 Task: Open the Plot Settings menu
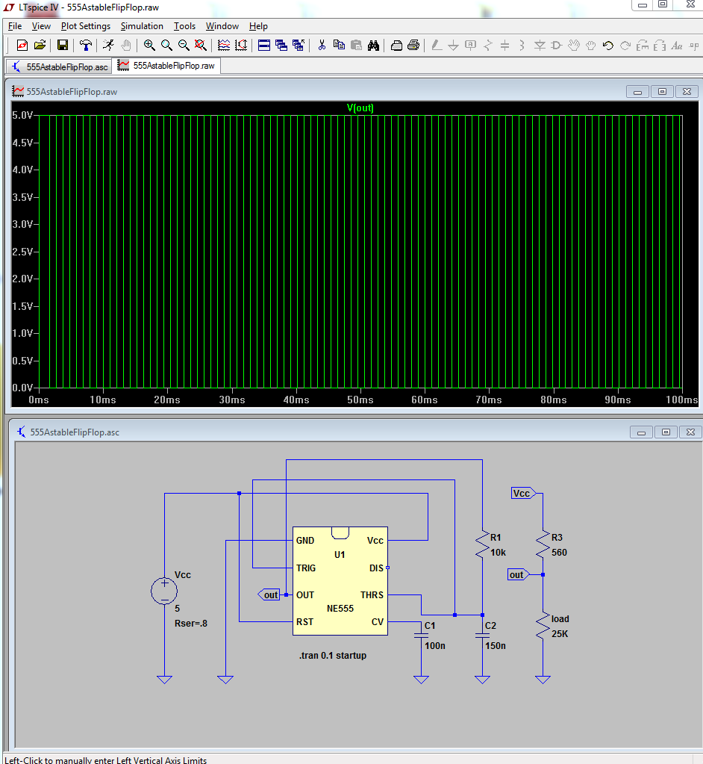point(85,26)
